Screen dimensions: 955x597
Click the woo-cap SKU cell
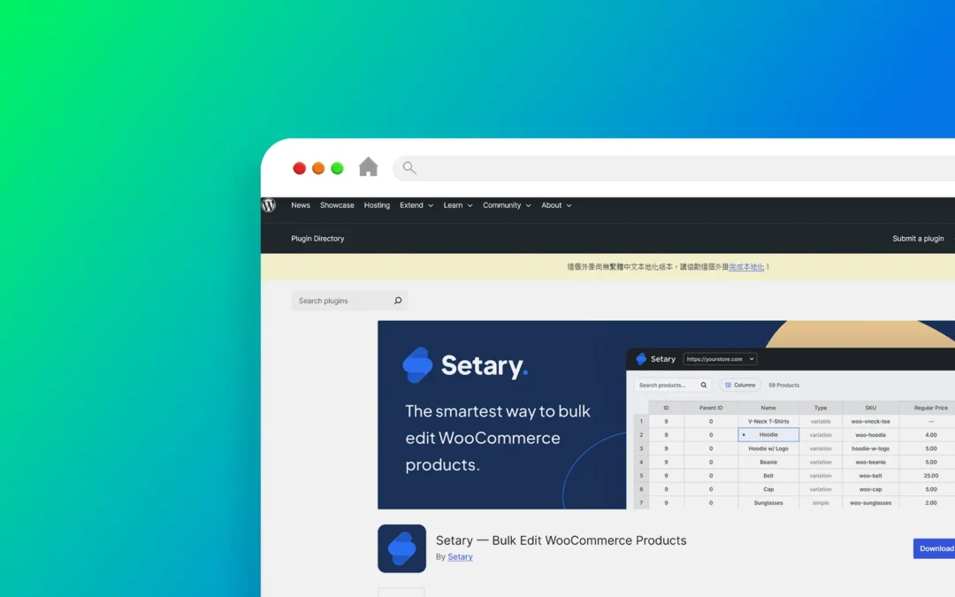pos(870,489)
